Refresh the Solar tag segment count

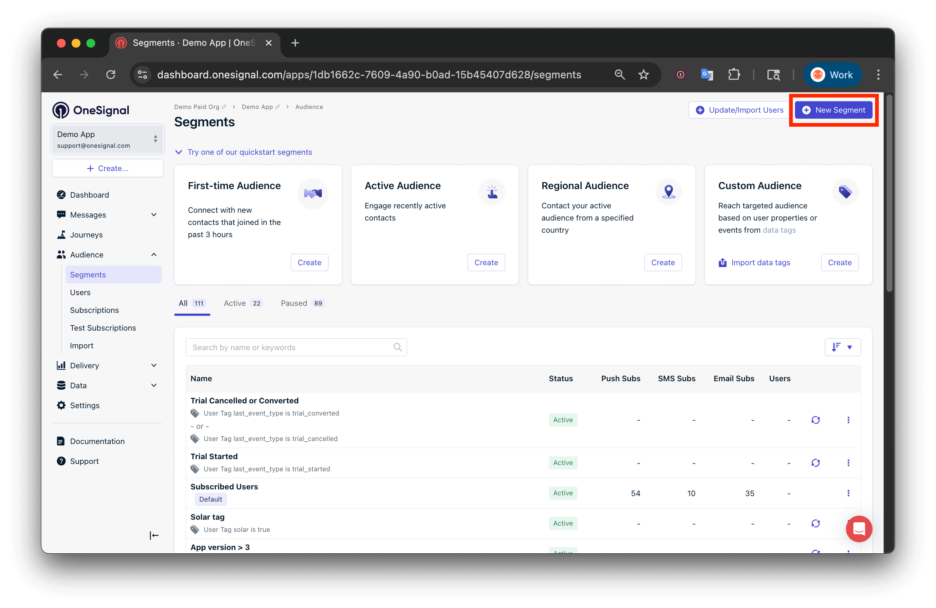coord(815,523)
